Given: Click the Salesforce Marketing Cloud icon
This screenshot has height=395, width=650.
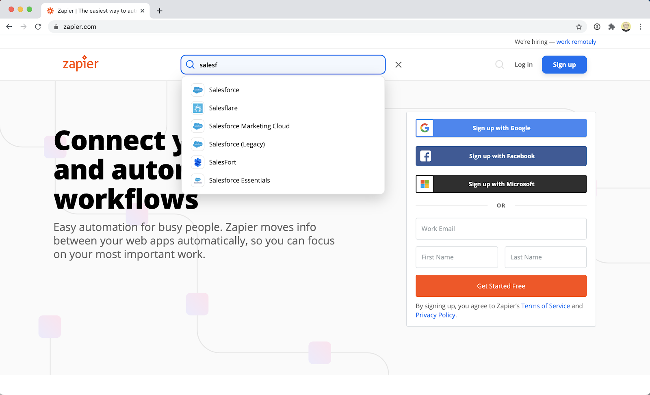Looking at the screenshot, I should pyautogui.click(x=198, y=126).
